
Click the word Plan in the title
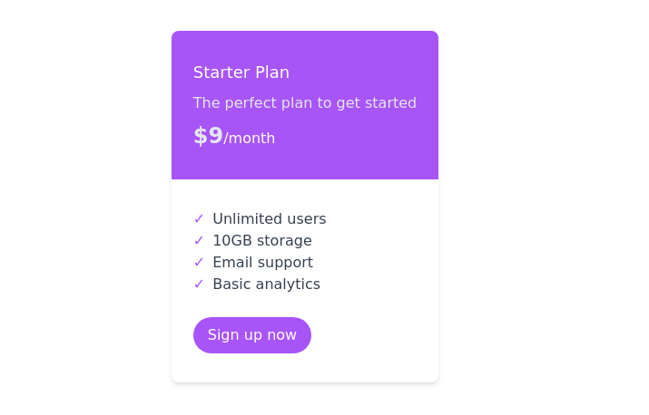tap(272, 72)
